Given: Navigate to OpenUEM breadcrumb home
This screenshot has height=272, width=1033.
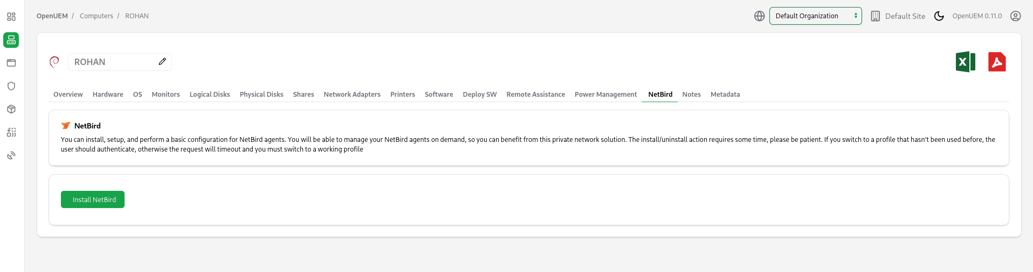Looking at the screenshot, I should [52, 16].
